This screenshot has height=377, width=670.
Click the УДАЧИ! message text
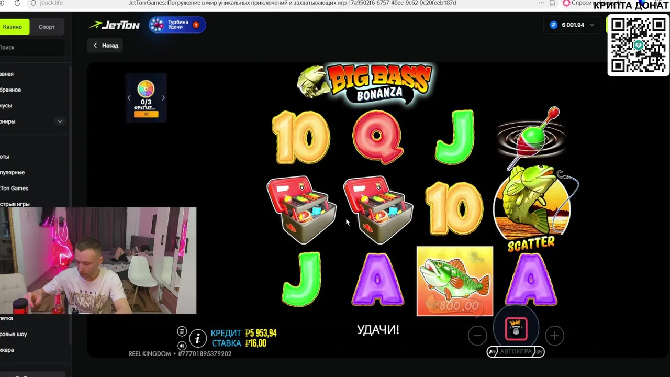pos(378,330)
